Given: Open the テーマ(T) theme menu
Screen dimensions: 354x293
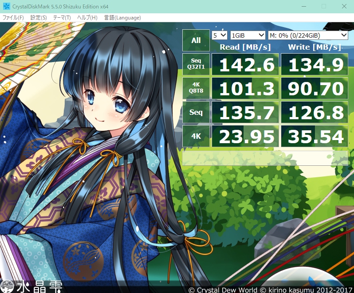Looking at the screenshot, I should (x=62, y=18).
